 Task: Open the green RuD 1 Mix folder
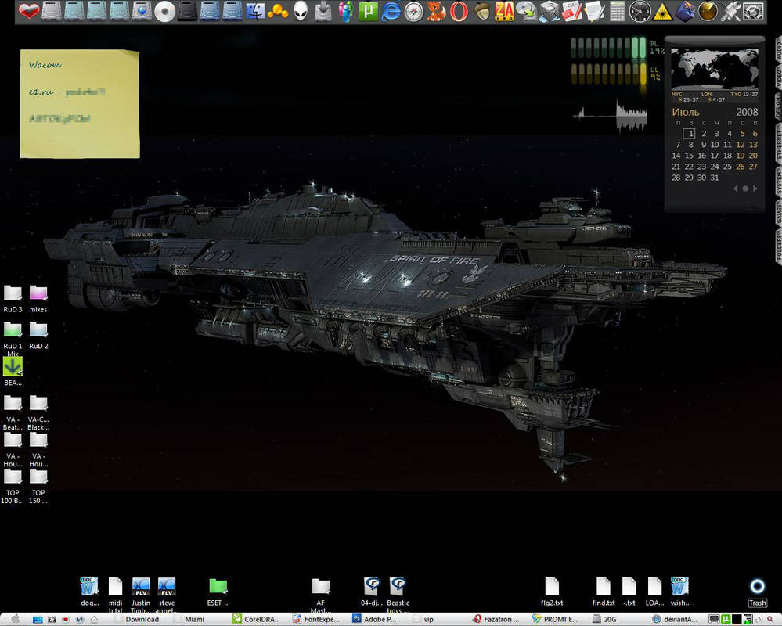point(13,339)
